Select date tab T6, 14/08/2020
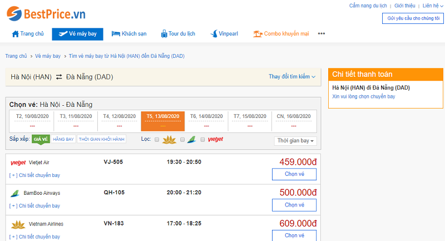 tap(206, 121)
